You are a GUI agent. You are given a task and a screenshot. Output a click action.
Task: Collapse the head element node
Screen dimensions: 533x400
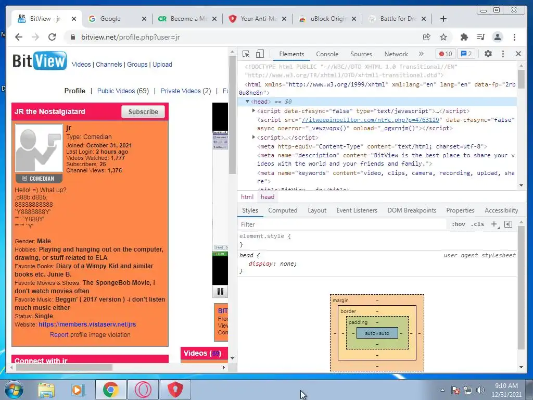tap(247, 102)
